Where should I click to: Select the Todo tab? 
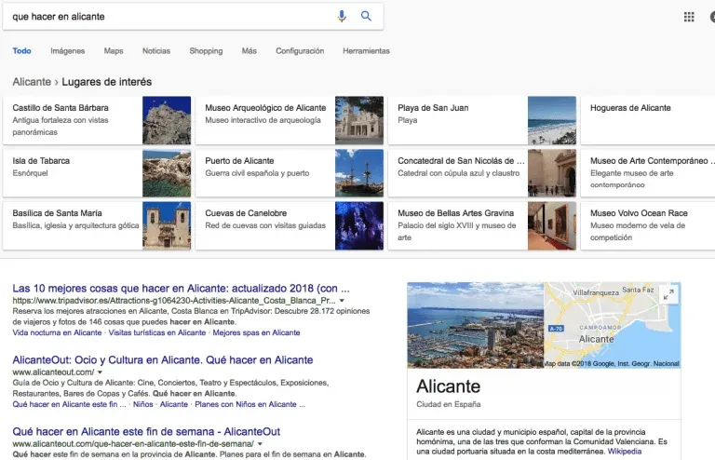point(22,51)
